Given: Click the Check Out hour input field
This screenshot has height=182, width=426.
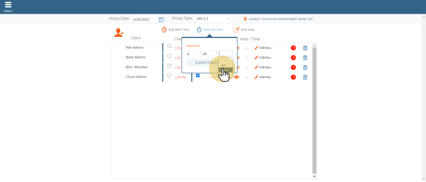Looking at the screenshot, I should pyautogui.click(x=193, y=54).
